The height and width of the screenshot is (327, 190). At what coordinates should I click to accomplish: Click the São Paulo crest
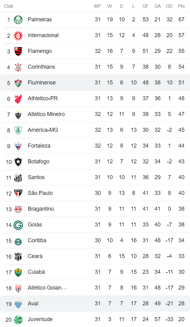(x=18, y=193)
